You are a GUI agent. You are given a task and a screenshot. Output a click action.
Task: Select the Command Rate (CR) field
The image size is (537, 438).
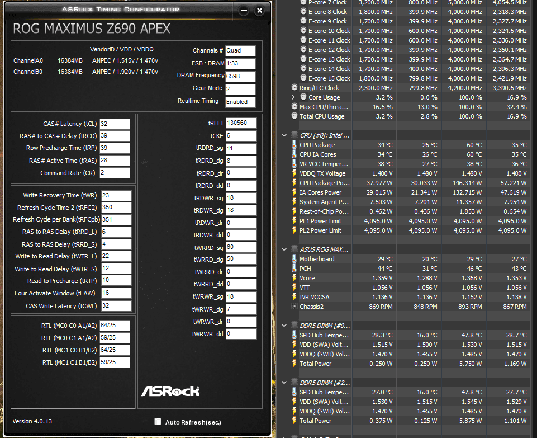[x=115, y=173]
